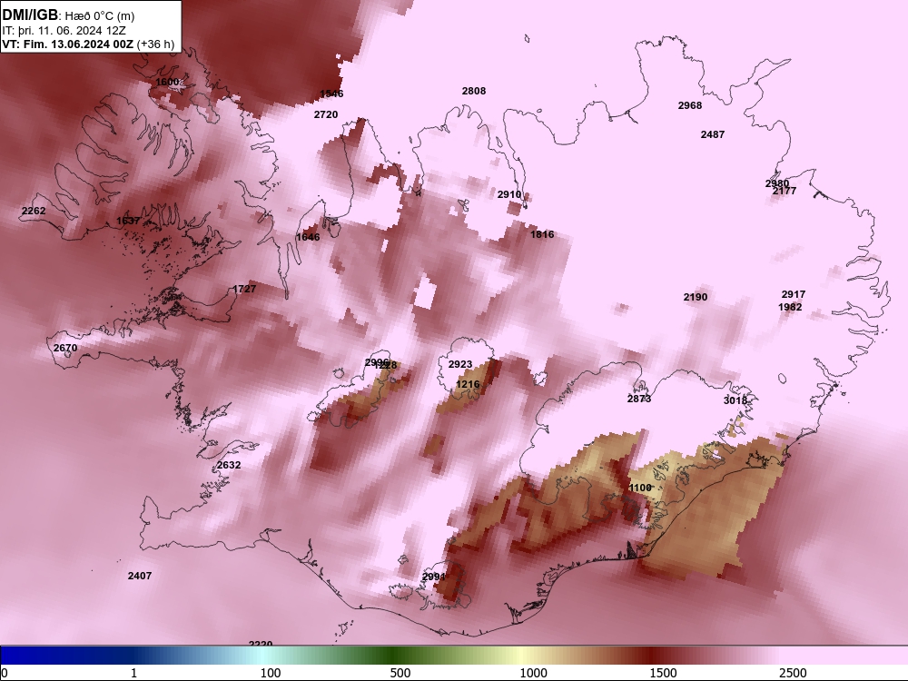Click the value 2720 on the map
This screenshot has width=908, height=681.
point(326,114)
